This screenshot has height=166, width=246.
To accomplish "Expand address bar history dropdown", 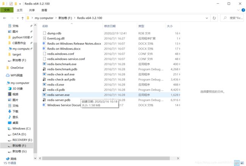I will pyautogui.click(x=207, y=18).
